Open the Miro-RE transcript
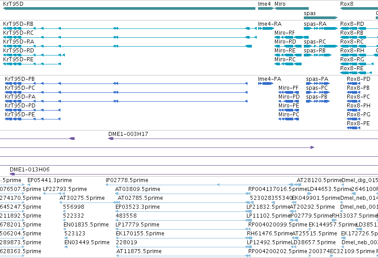The height and width of the screenshot is (258, 378). pos(285,51)
